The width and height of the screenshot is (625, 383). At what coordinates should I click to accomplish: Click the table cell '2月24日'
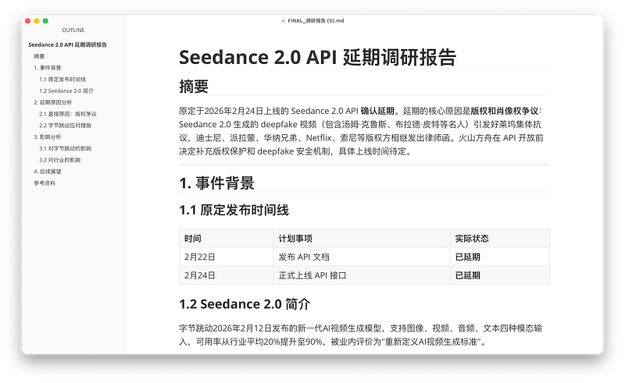point(226,275)
